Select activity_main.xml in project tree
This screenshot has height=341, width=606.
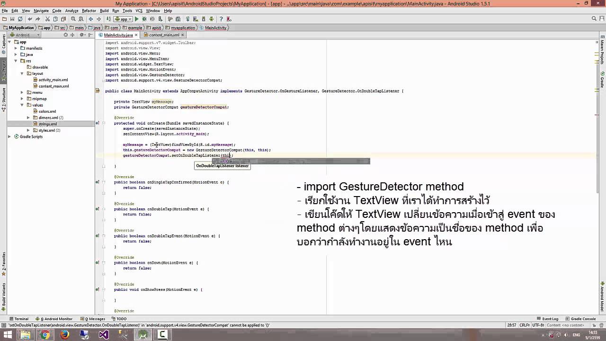pos(53,80)
